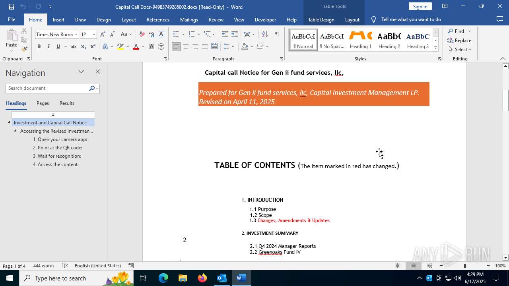Increase font size with Grow Font icon
This screenshot has height=286, width=509.
103,34
